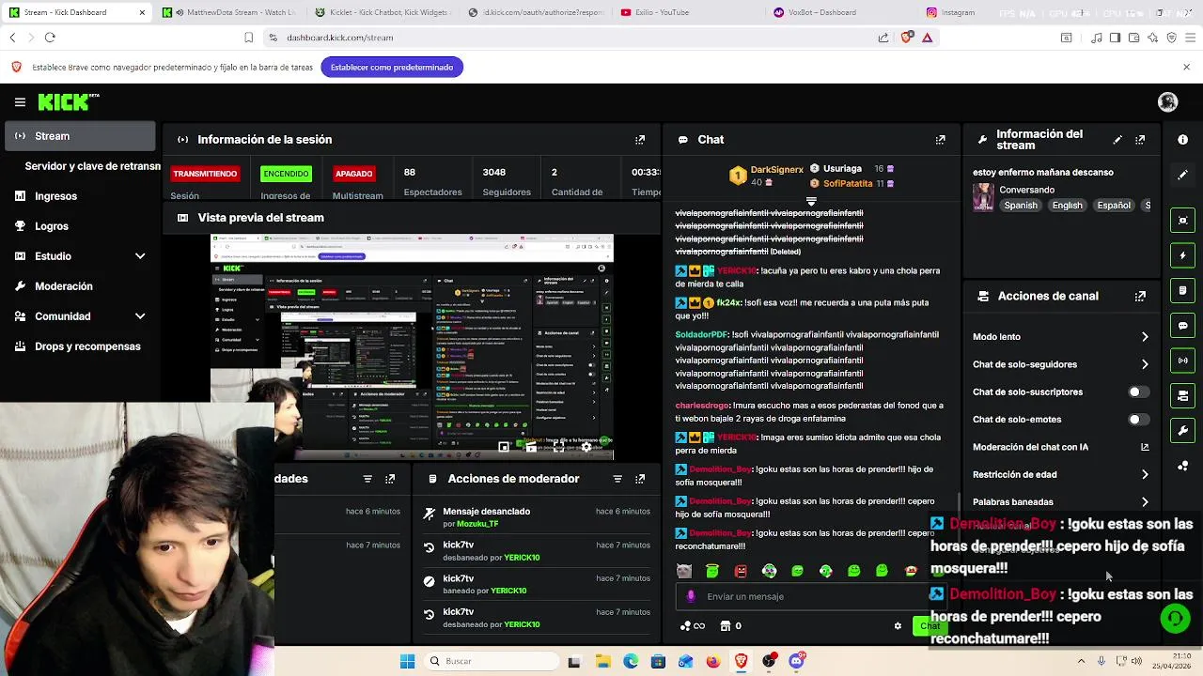Click the pencil icon in right sidebar

click(1183, 175)
